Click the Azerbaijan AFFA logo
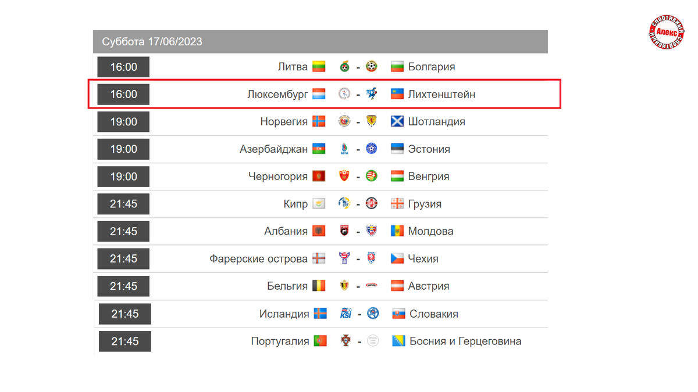 (345, 149)
